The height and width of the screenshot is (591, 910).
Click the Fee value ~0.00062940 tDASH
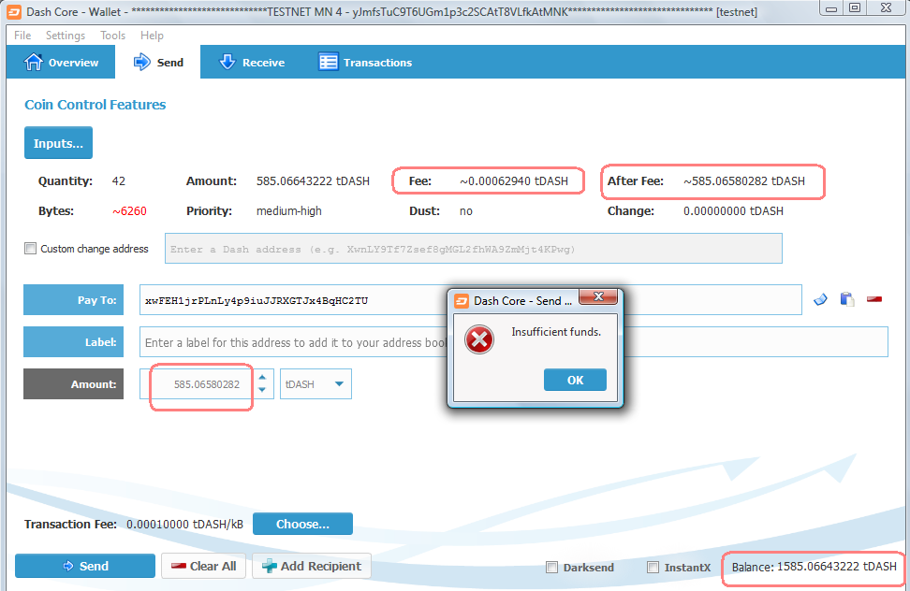(514, 180)
